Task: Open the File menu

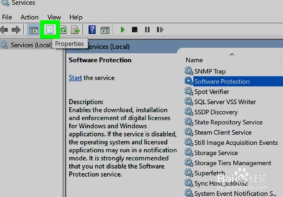Action: [7, 17]
